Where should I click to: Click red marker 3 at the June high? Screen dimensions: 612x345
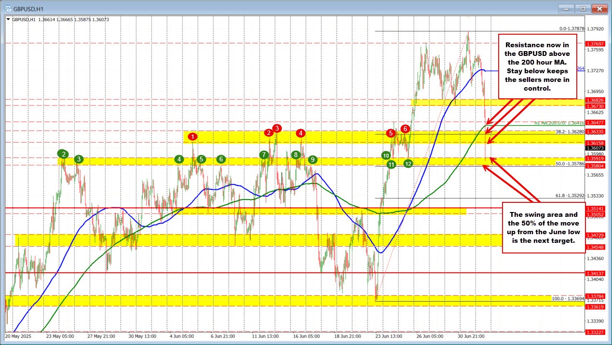tap(276, 128)
